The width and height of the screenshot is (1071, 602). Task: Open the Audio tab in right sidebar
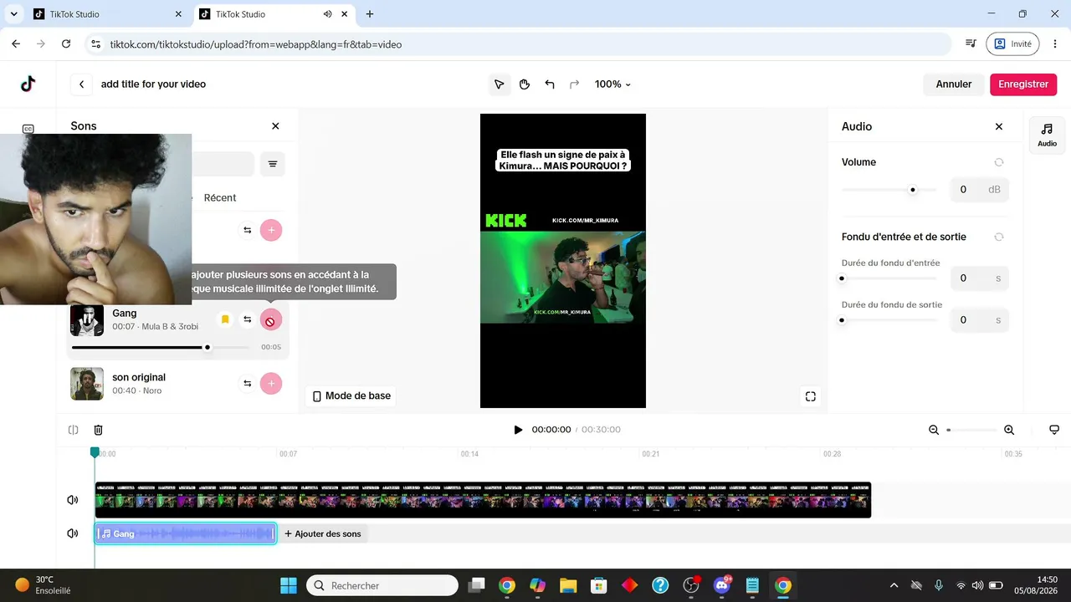[1047, 134]
